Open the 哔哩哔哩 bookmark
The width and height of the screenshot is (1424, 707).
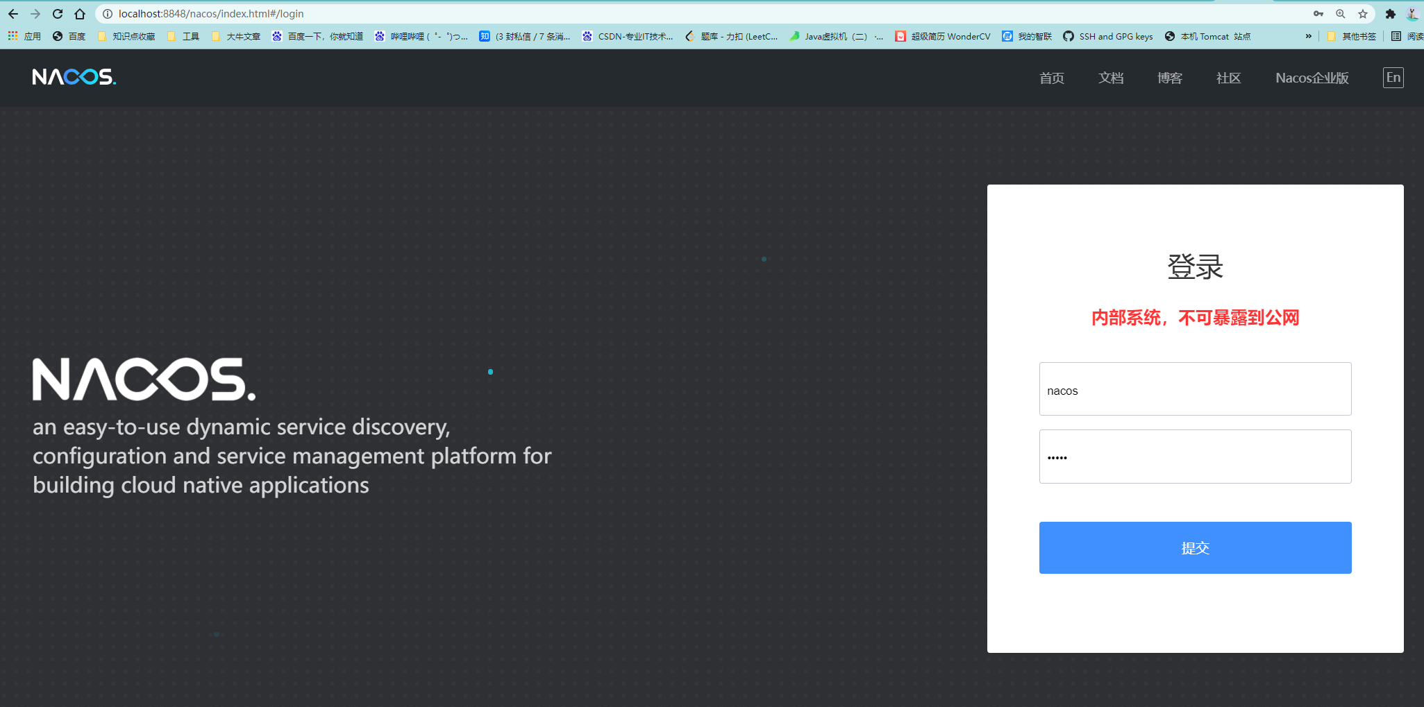(x=421, y=36)
